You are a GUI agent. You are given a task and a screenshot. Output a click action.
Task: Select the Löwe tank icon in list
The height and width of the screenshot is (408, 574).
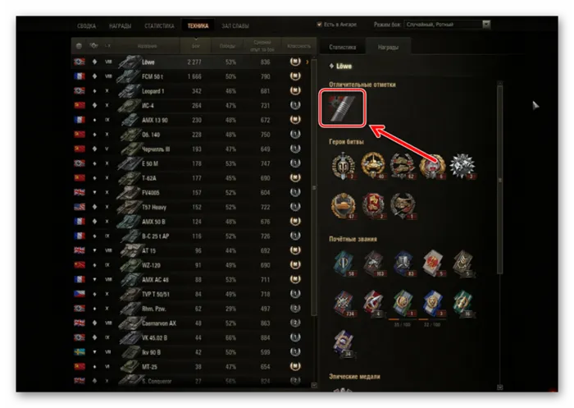pyautogui.click(x=130, y=62)
